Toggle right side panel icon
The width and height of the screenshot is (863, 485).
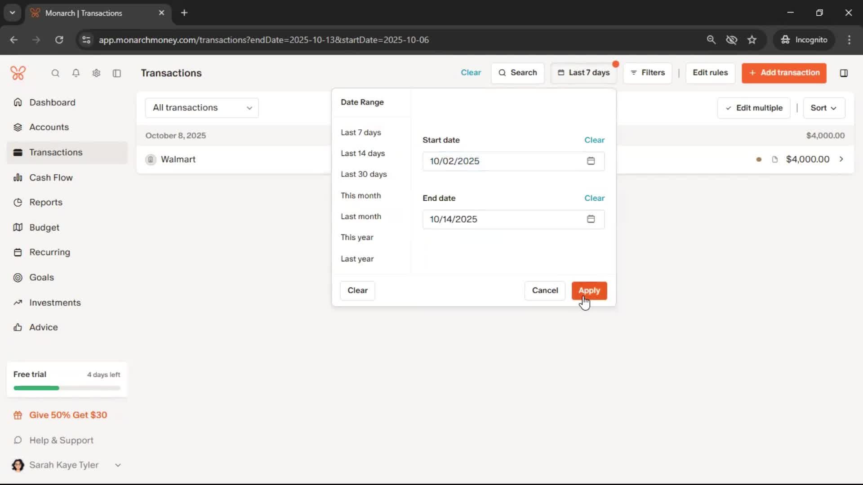[844, 73]
